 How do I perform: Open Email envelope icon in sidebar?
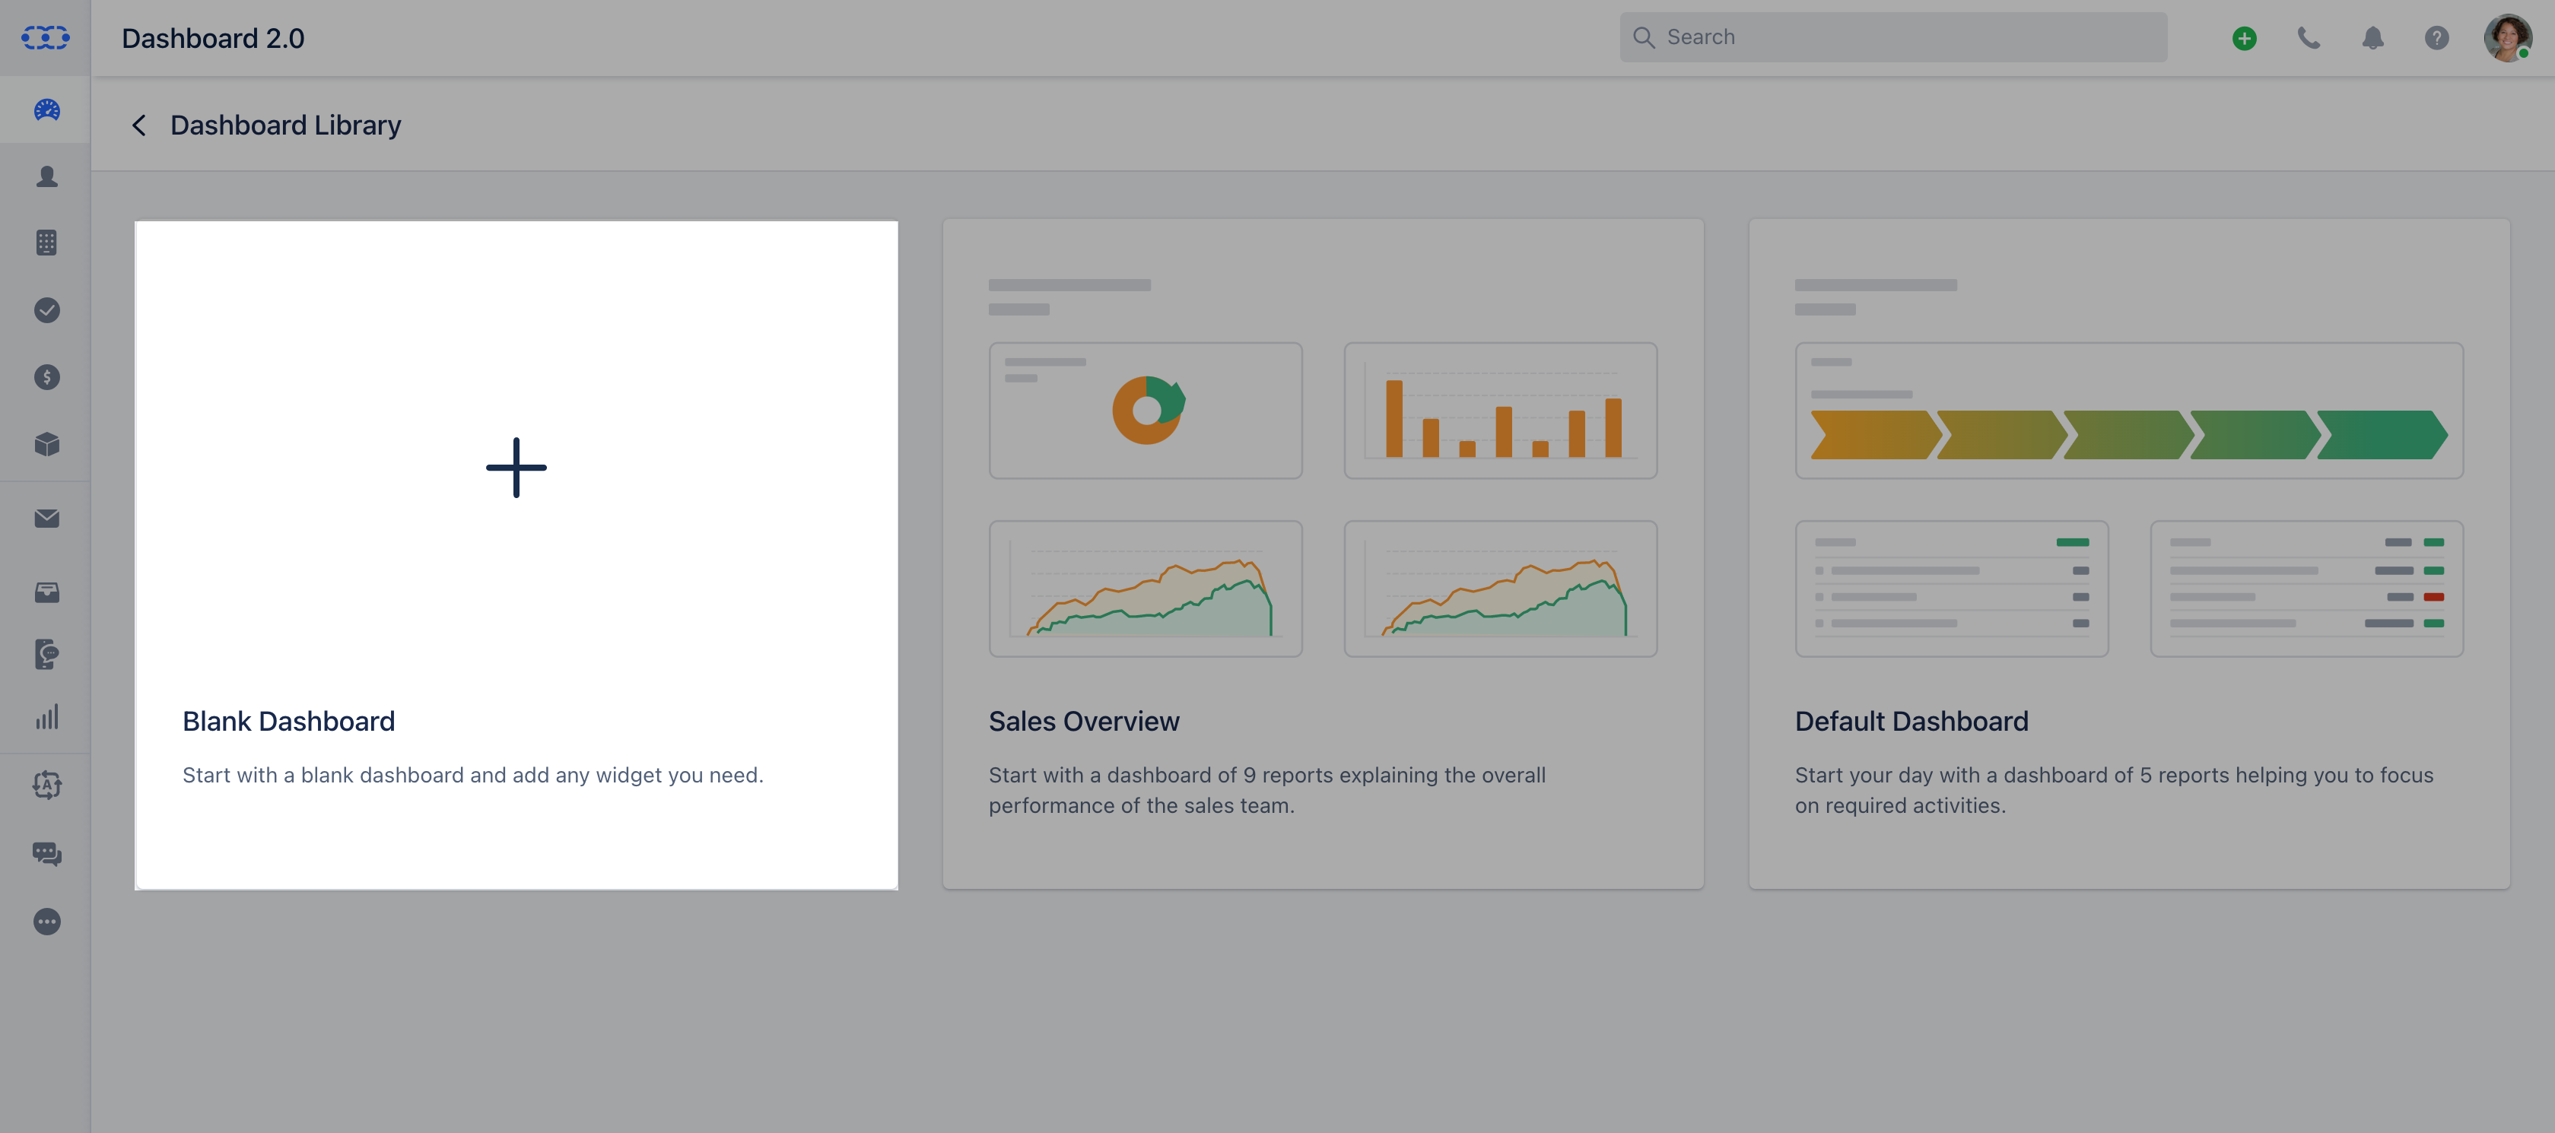[x=46, y=519]
